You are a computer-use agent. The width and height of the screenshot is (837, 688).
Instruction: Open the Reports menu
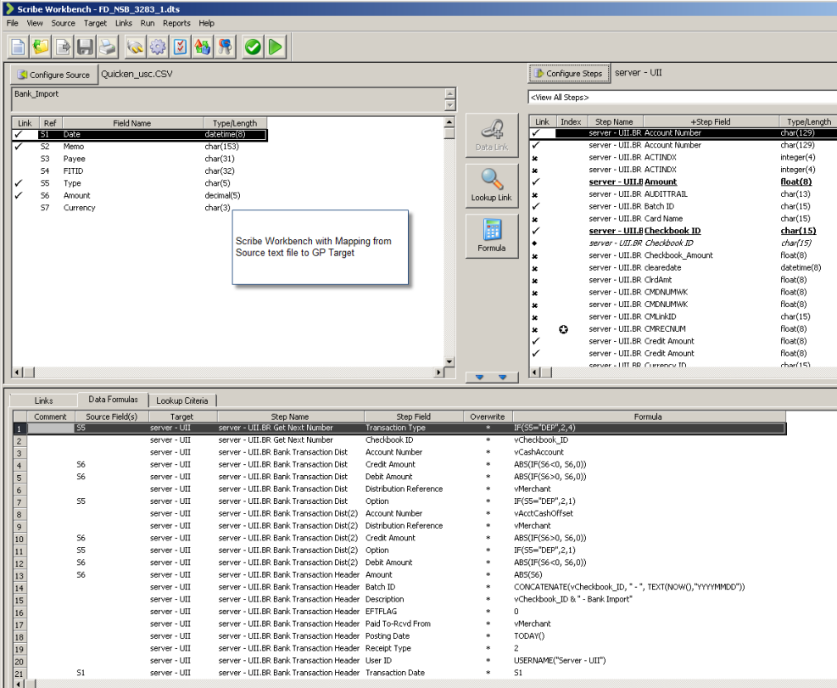tap(176, 23)
